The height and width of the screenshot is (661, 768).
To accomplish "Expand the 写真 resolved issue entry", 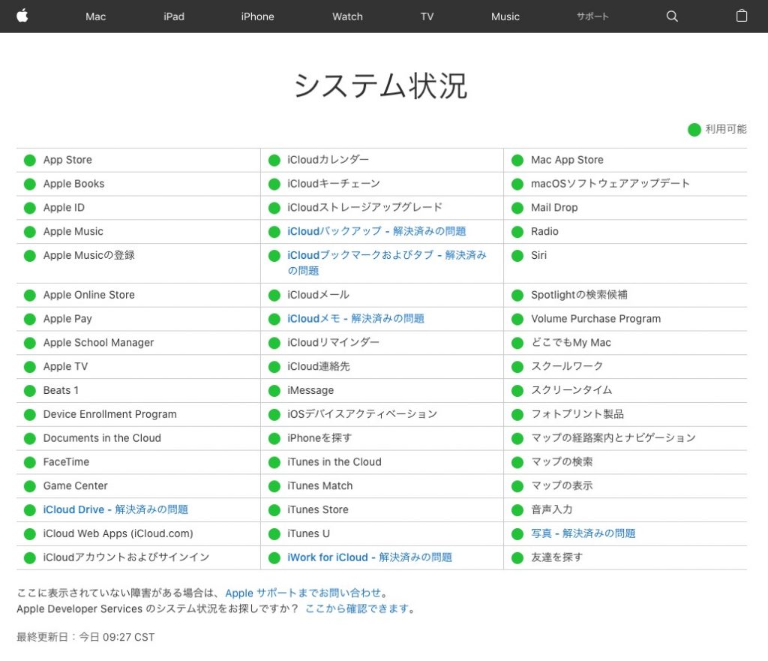I will point(583,533).
